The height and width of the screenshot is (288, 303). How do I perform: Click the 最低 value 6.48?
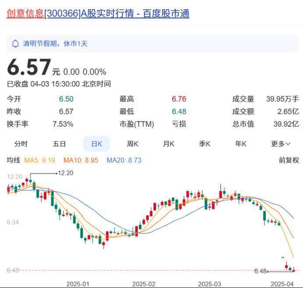(x=179, y=111)
